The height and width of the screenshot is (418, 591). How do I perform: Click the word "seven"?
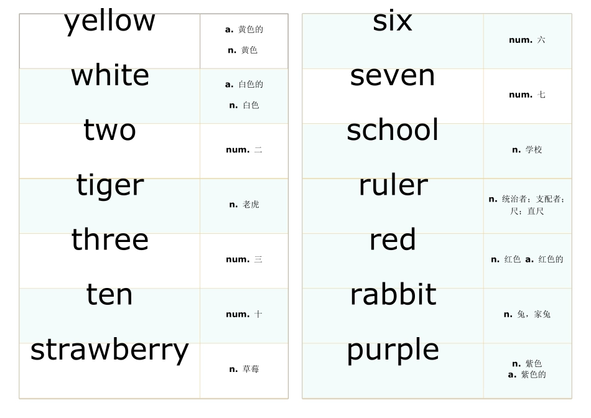[393, 76]
